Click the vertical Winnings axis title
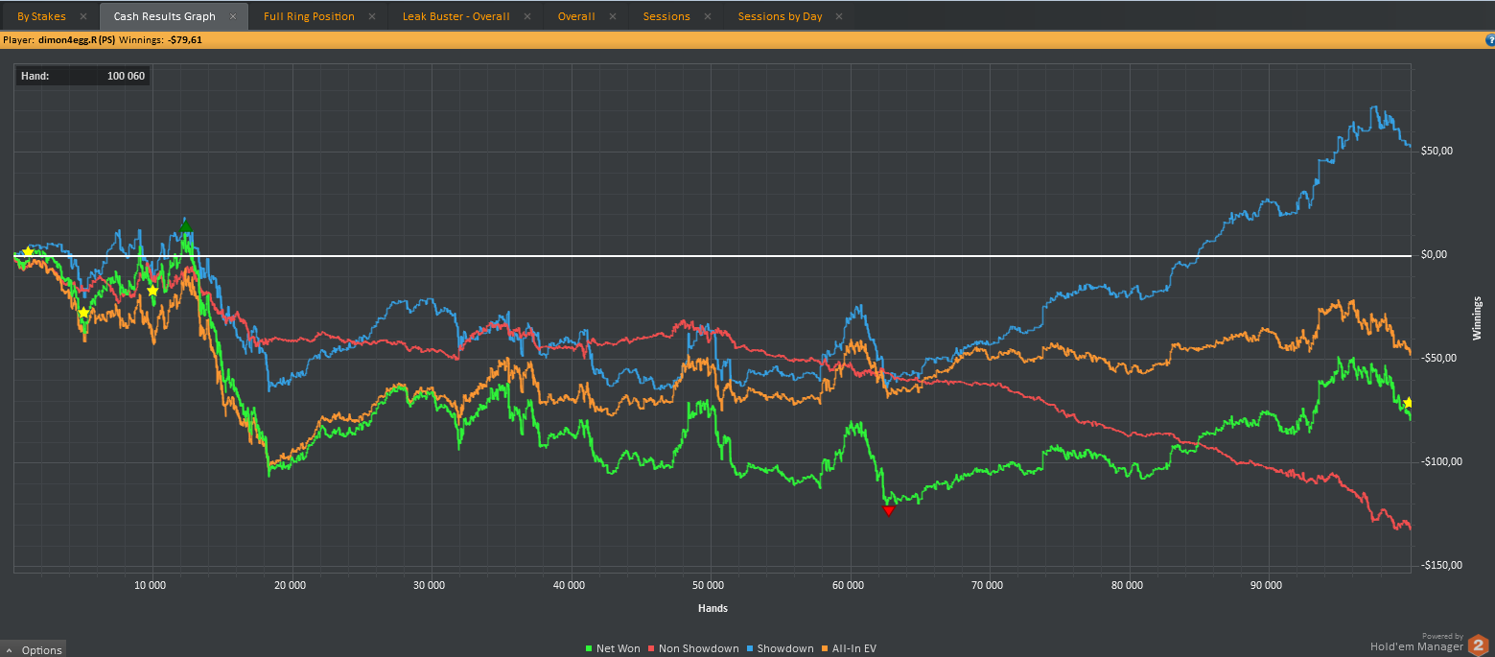 pos(1477,318)
